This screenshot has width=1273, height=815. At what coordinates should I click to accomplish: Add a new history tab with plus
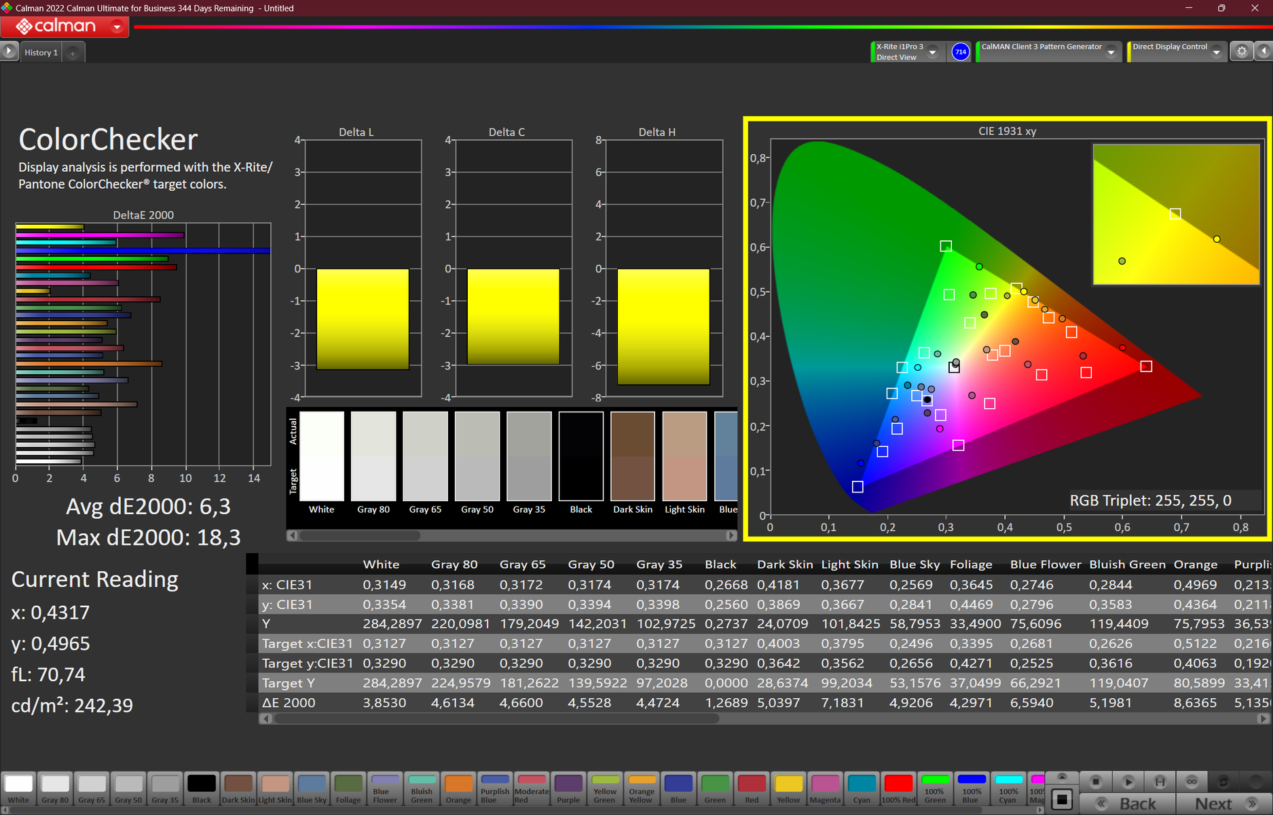[x=73, y=53]
